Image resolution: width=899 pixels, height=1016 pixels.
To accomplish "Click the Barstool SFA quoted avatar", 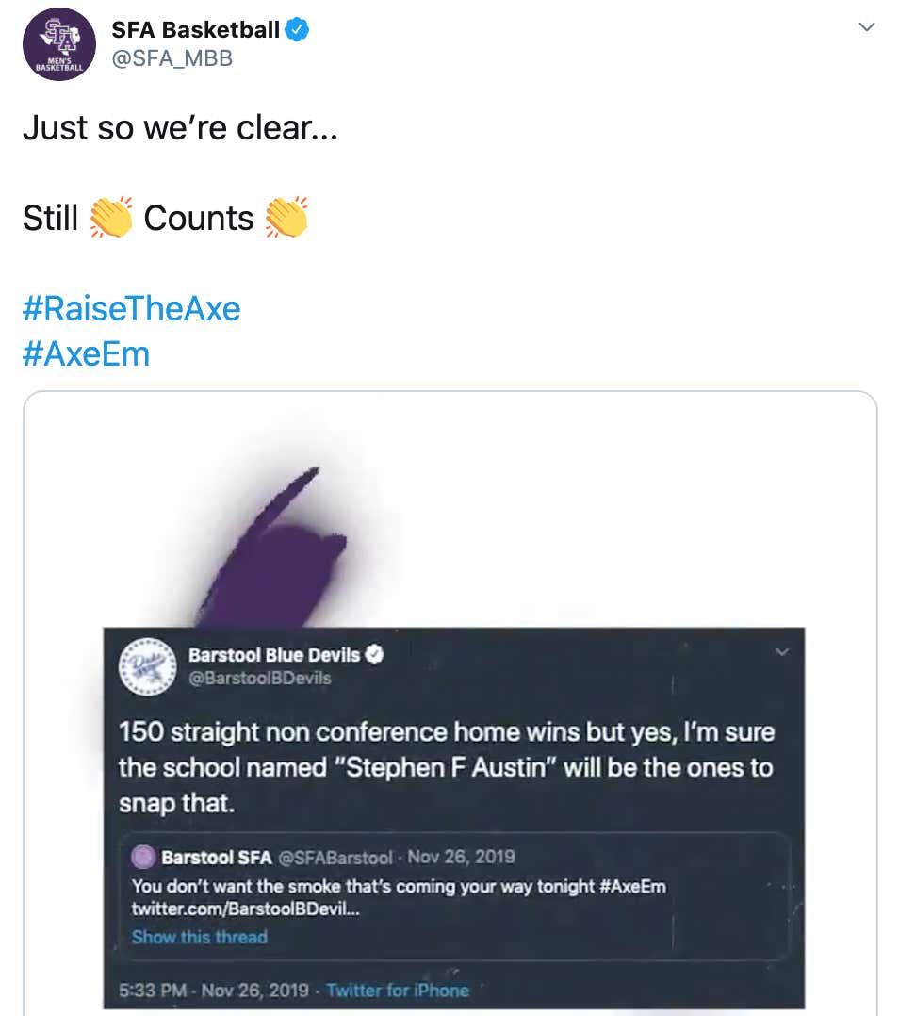I will 143,857.
